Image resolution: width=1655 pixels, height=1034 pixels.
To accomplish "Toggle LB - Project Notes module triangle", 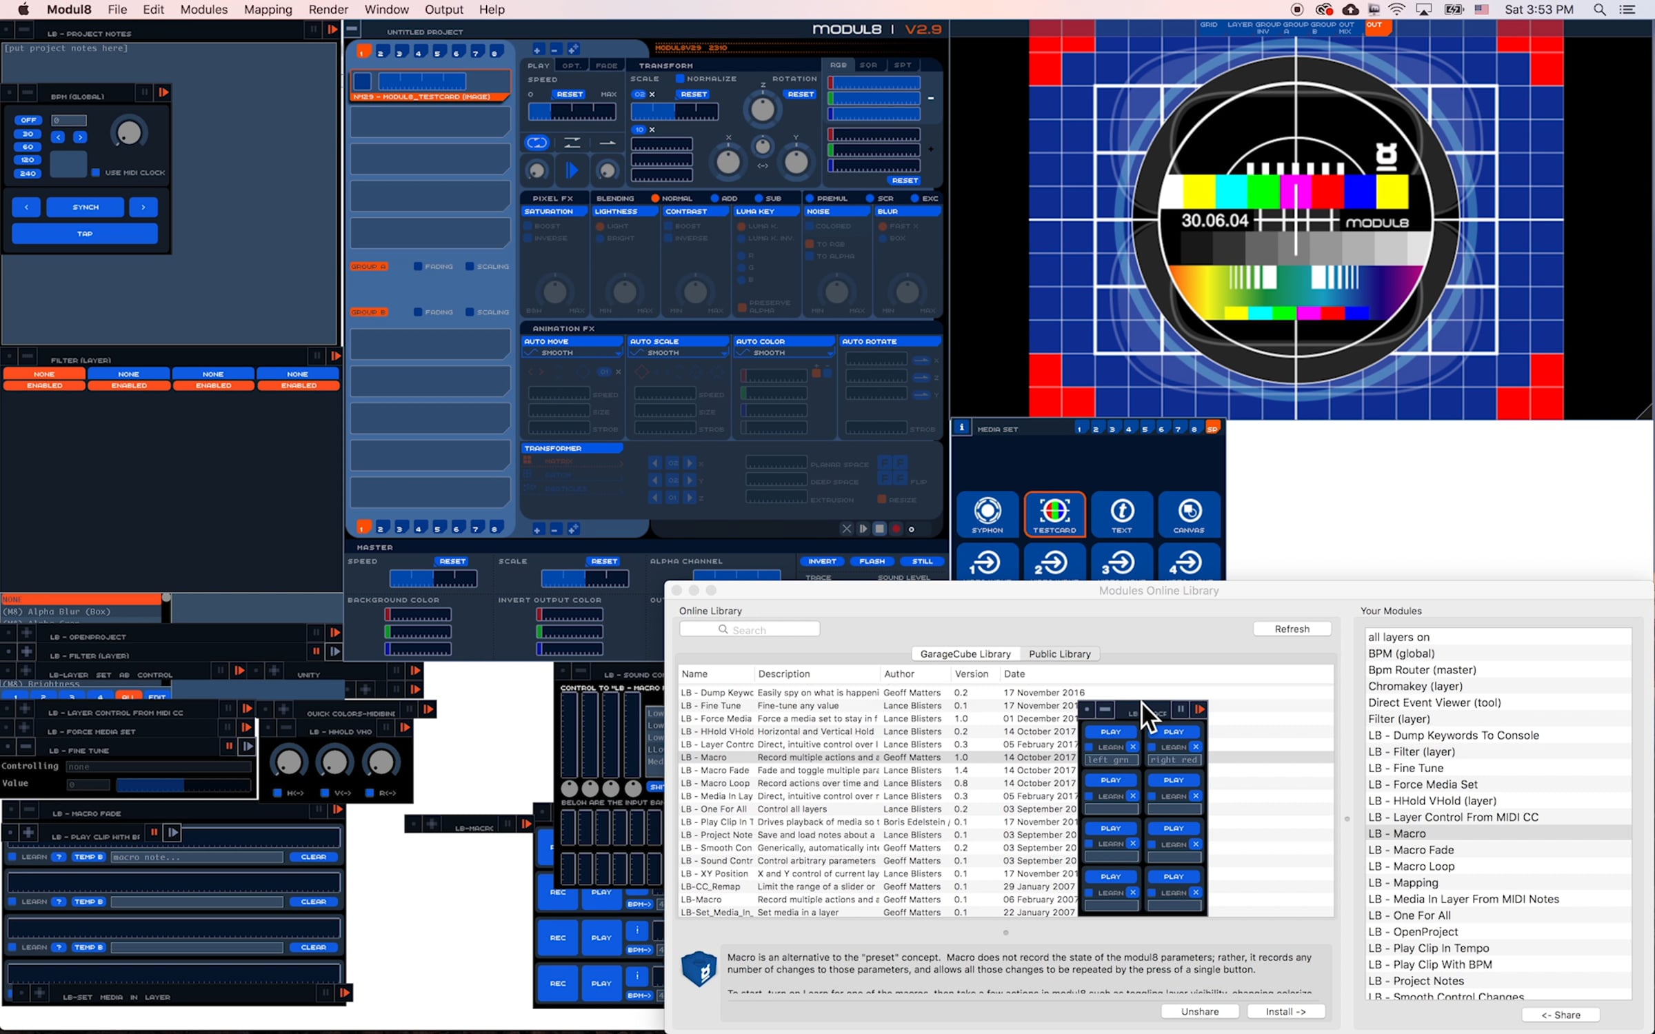I will tap(332, 30).
